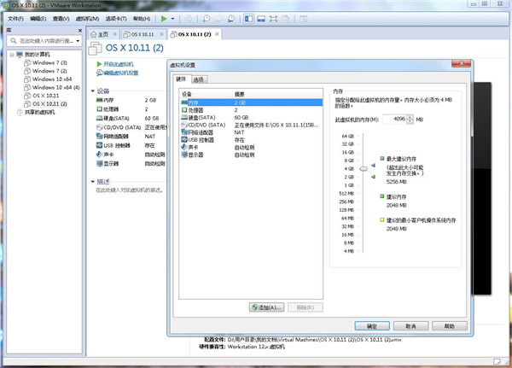Close the 主页 home tab
The height and width of the screenshot is (368, 512).
[x=114, y=34]
